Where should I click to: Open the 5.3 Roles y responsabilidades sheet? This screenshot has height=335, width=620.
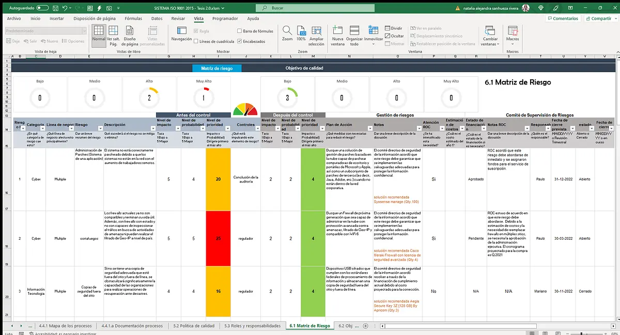[252, 326]
